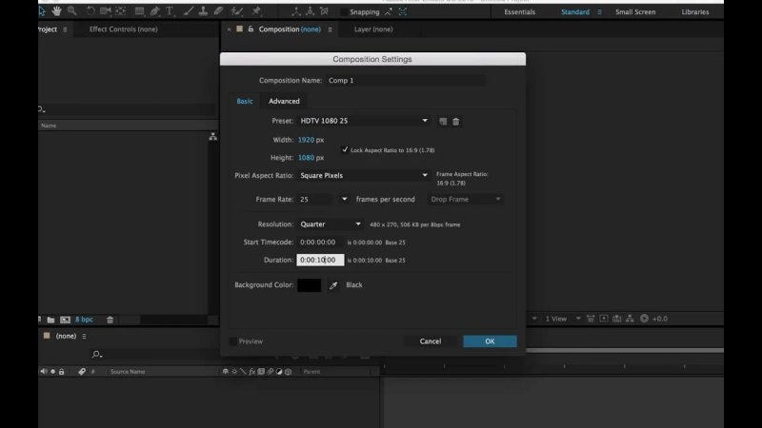This screenshot has width=762, height=428.
Task: Switch to Essentials workspace
Action: [x=519, y=11]
